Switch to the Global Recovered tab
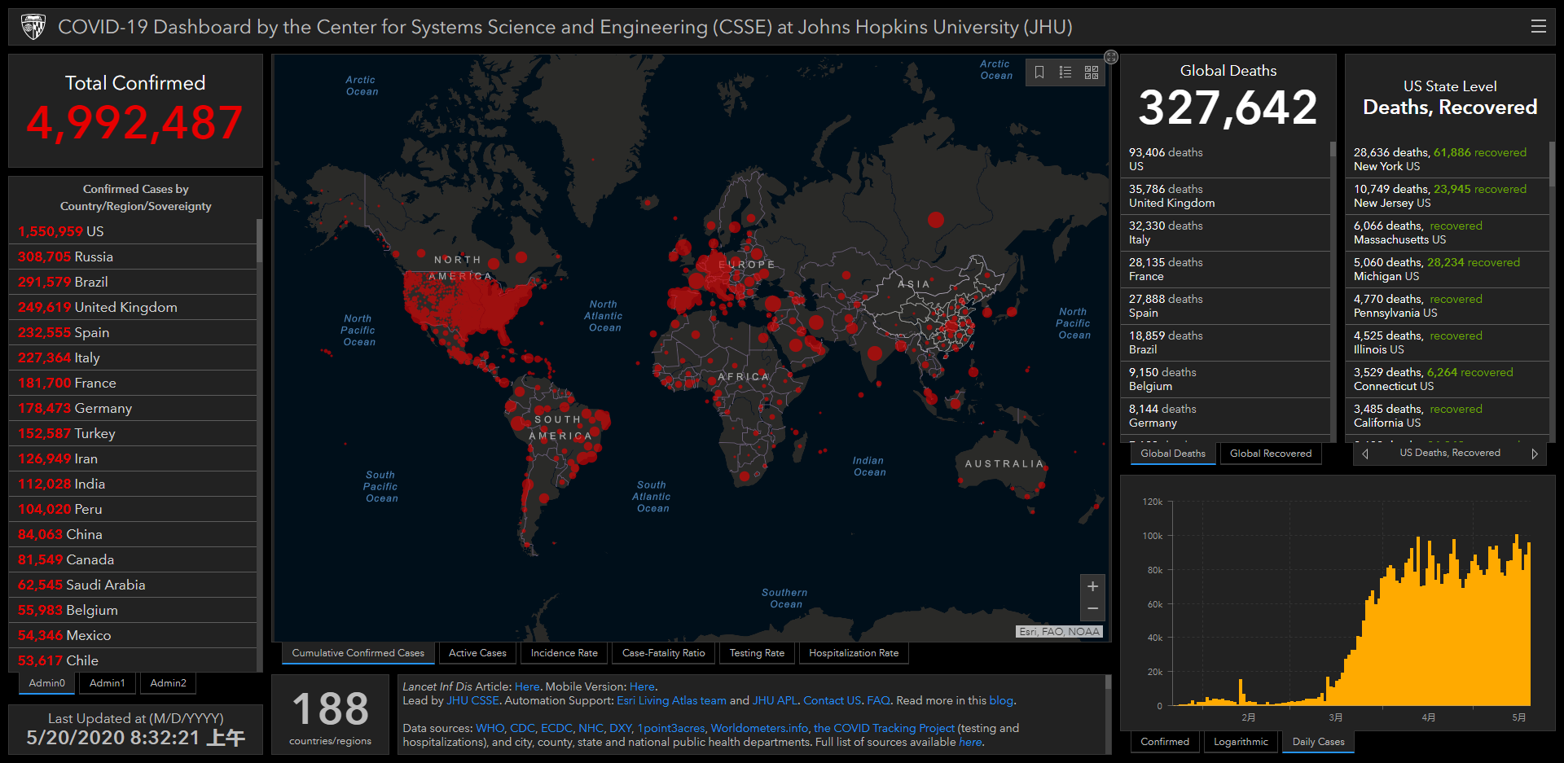 (1270, 454)
